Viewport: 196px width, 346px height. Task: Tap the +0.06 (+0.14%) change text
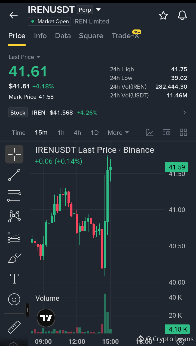59,161
